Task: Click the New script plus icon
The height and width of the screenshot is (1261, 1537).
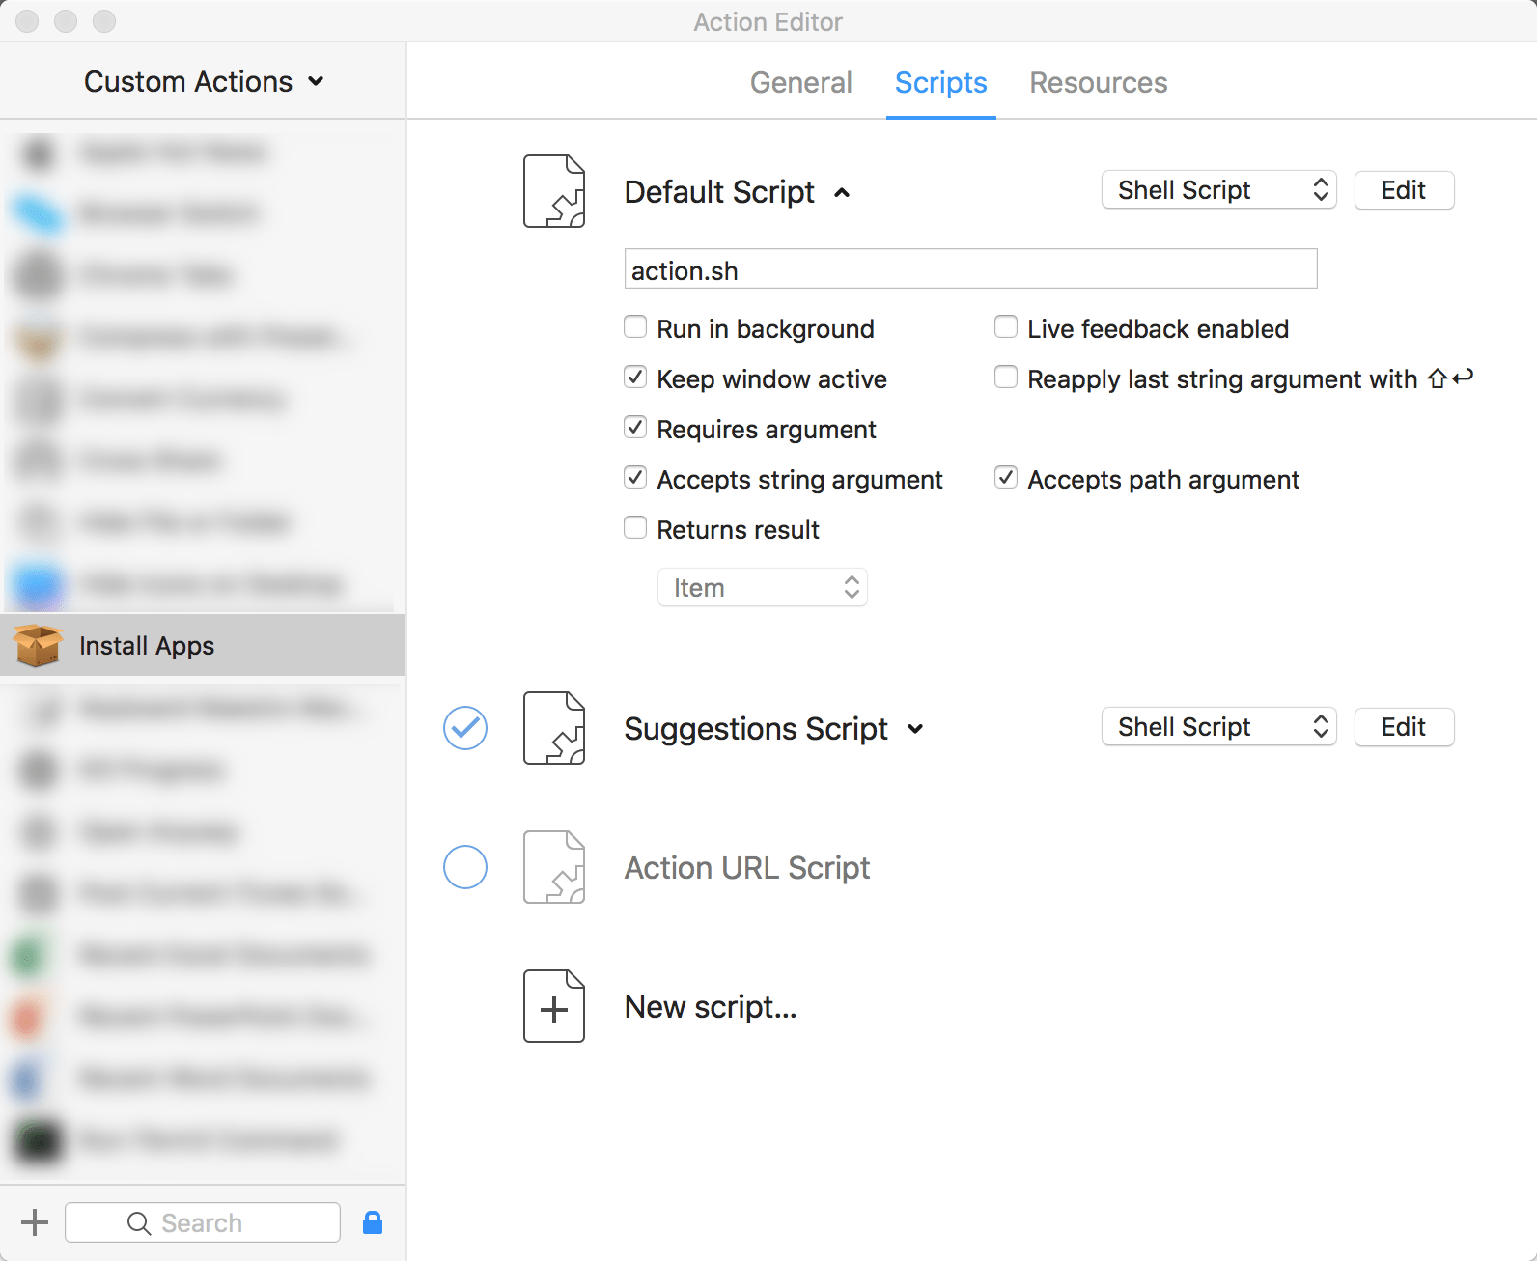Action: [553, 1006]
